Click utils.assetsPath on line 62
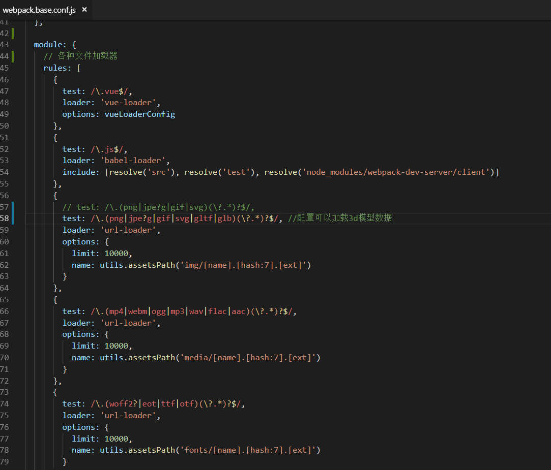551x470 pixels. pyautogui.click(x=137, y=265)
